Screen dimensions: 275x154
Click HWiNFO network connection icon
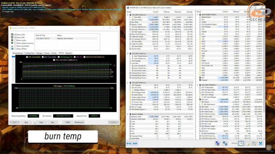click(225, 143)
